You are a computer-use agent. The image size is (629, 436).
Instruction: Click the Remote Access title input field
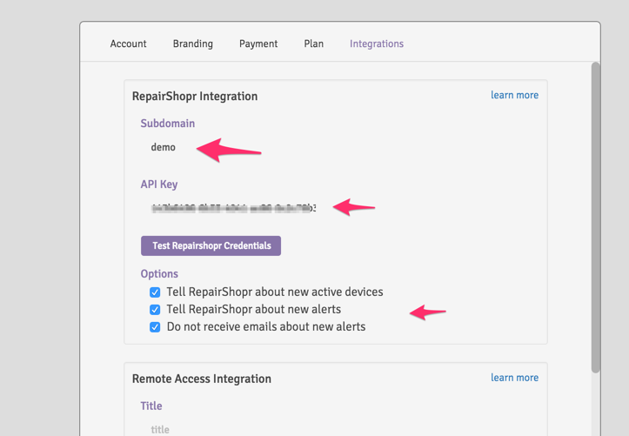[160, 430]
